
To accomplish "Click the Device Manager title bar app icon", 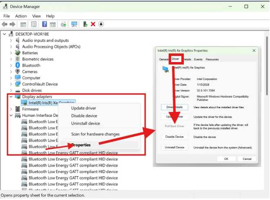I will (x=5, y=7).
